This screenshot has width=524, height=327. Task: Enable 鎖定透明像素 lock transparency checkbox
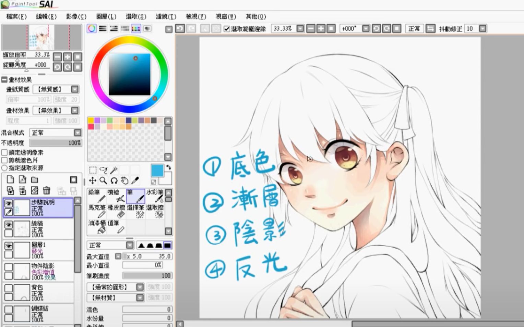4,152
